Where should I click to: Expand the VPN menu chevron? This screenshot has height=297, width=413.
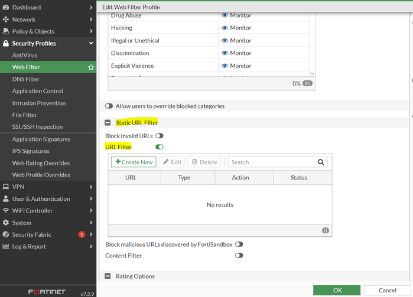click(91, 187)
